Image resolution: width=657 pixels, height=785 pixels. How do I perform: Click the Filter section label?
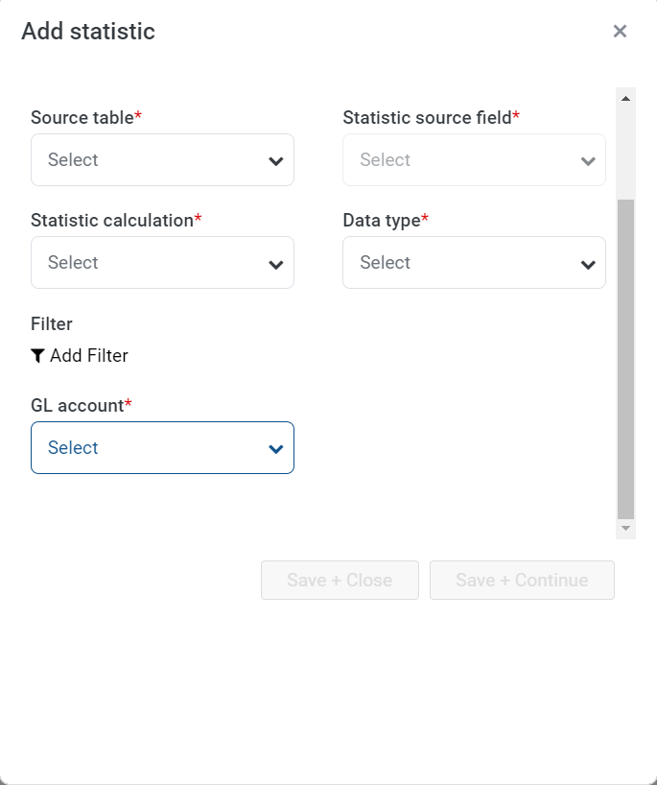pyautogui.click(x=52, y=324)
